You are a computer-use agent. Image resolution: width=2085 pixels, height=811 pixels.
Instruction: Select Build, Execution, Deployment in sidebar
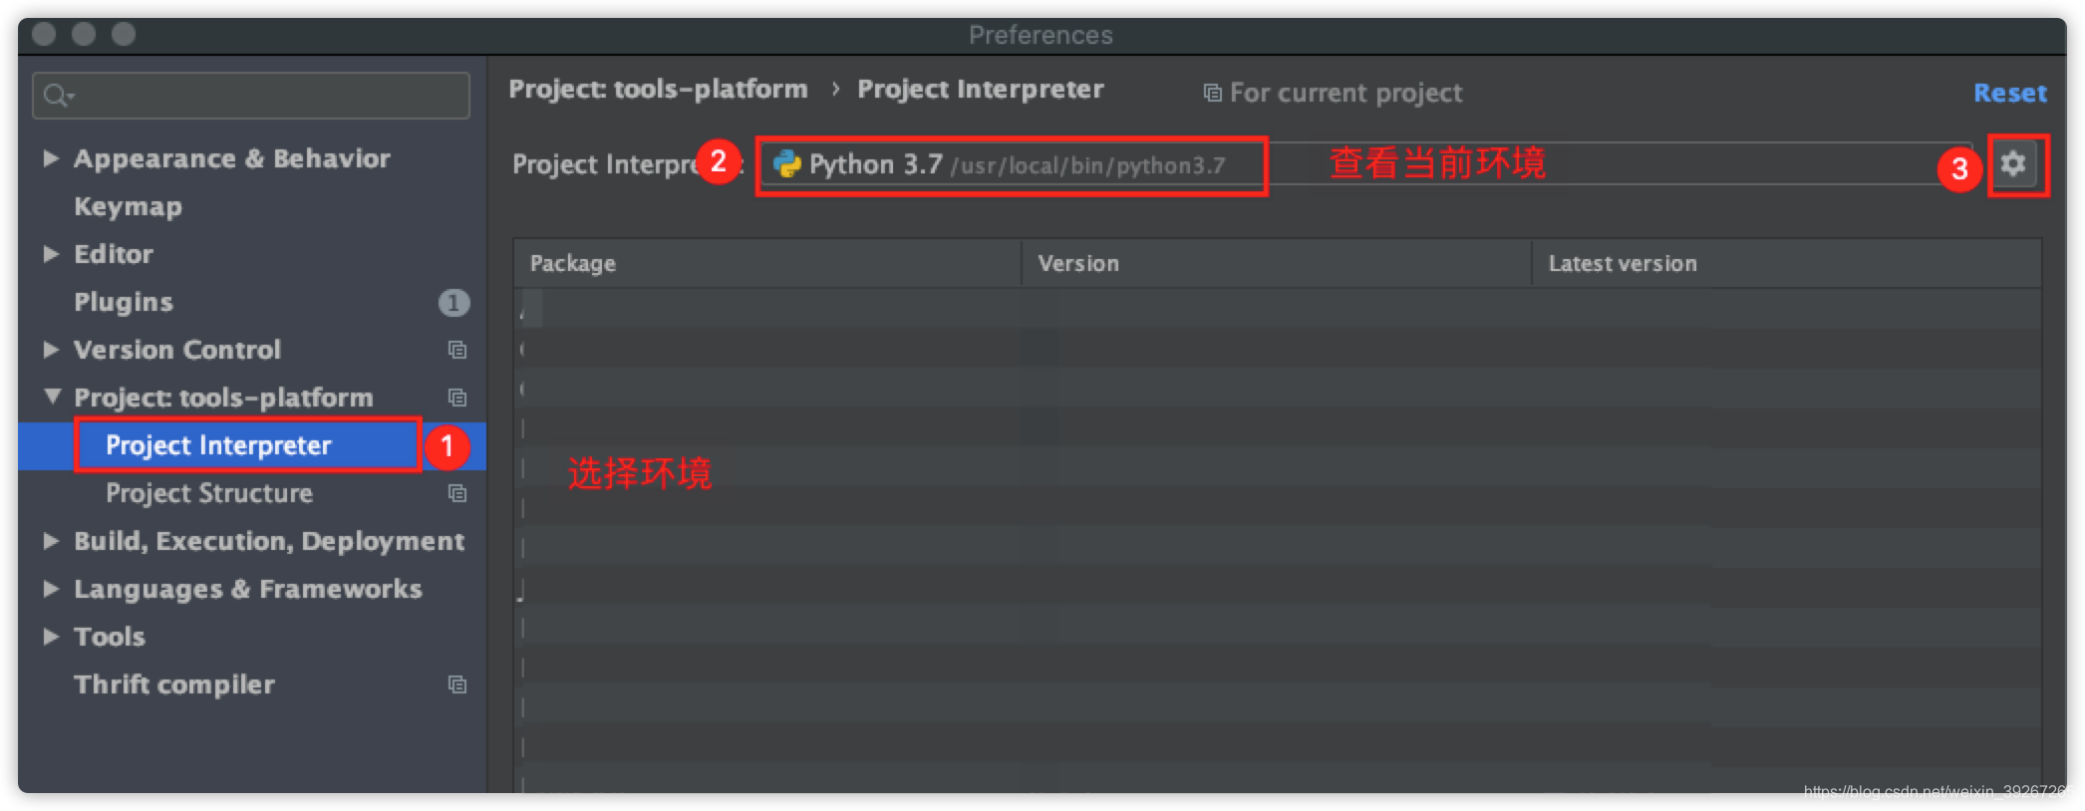tap(269, 541)
